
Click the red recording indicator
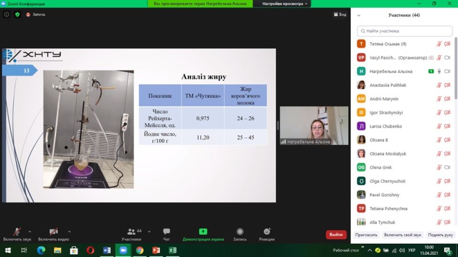point(28,15)
